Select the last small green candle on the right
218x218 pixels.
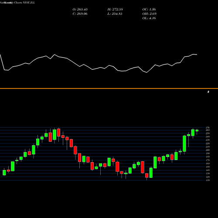(x=197, y=130)
